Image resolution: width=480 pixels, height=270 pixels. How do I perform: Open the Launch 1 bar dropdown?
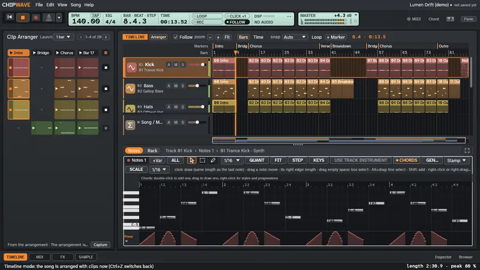pyautogui.click(x=63, y=37)
